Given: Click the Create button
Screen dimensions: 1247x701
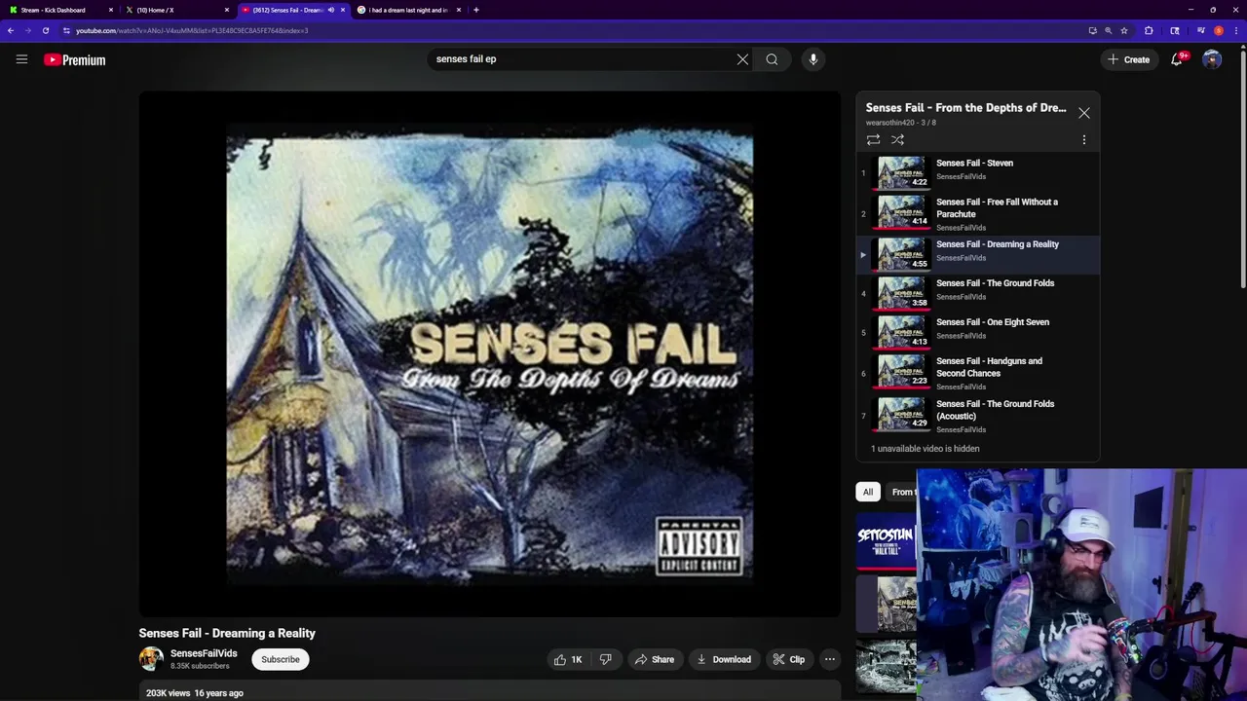Looking at the screenshot, I should coord(1129,59).
